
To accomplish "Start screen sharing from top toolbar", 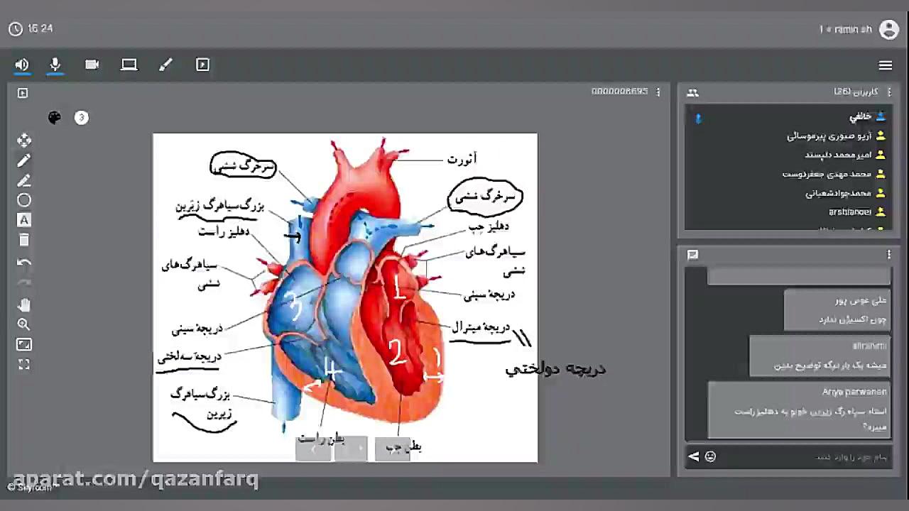I will tap(129, 65).
